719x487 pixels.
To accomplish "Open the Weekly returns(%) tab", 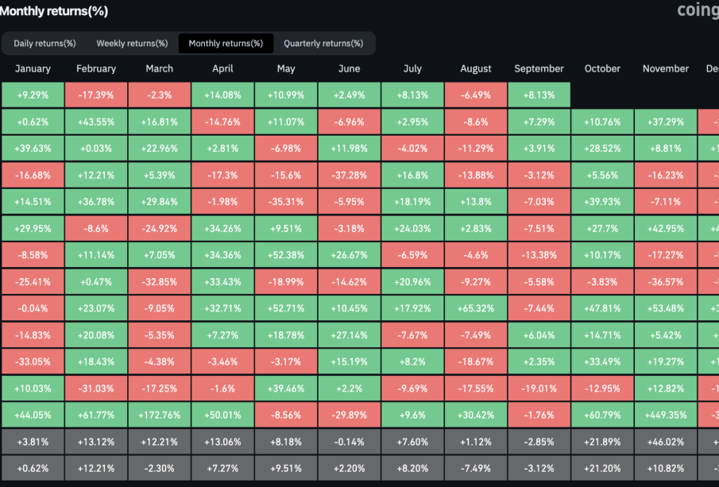I will click(132, 43).
